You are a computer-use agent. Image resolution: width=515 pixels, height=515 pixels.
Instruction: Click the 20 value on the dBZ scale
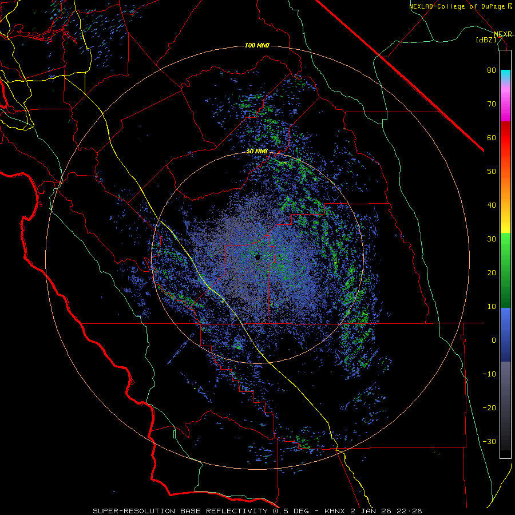tap(492, 273)
